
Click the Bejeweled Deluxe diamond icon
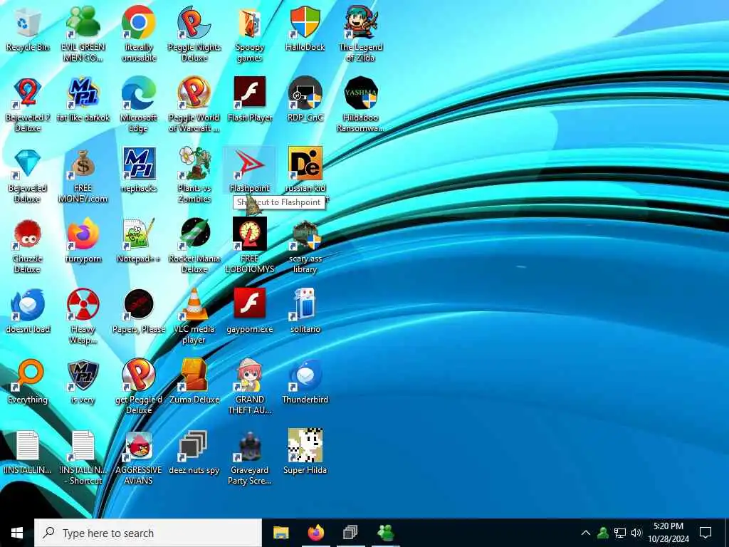[28, 176]
